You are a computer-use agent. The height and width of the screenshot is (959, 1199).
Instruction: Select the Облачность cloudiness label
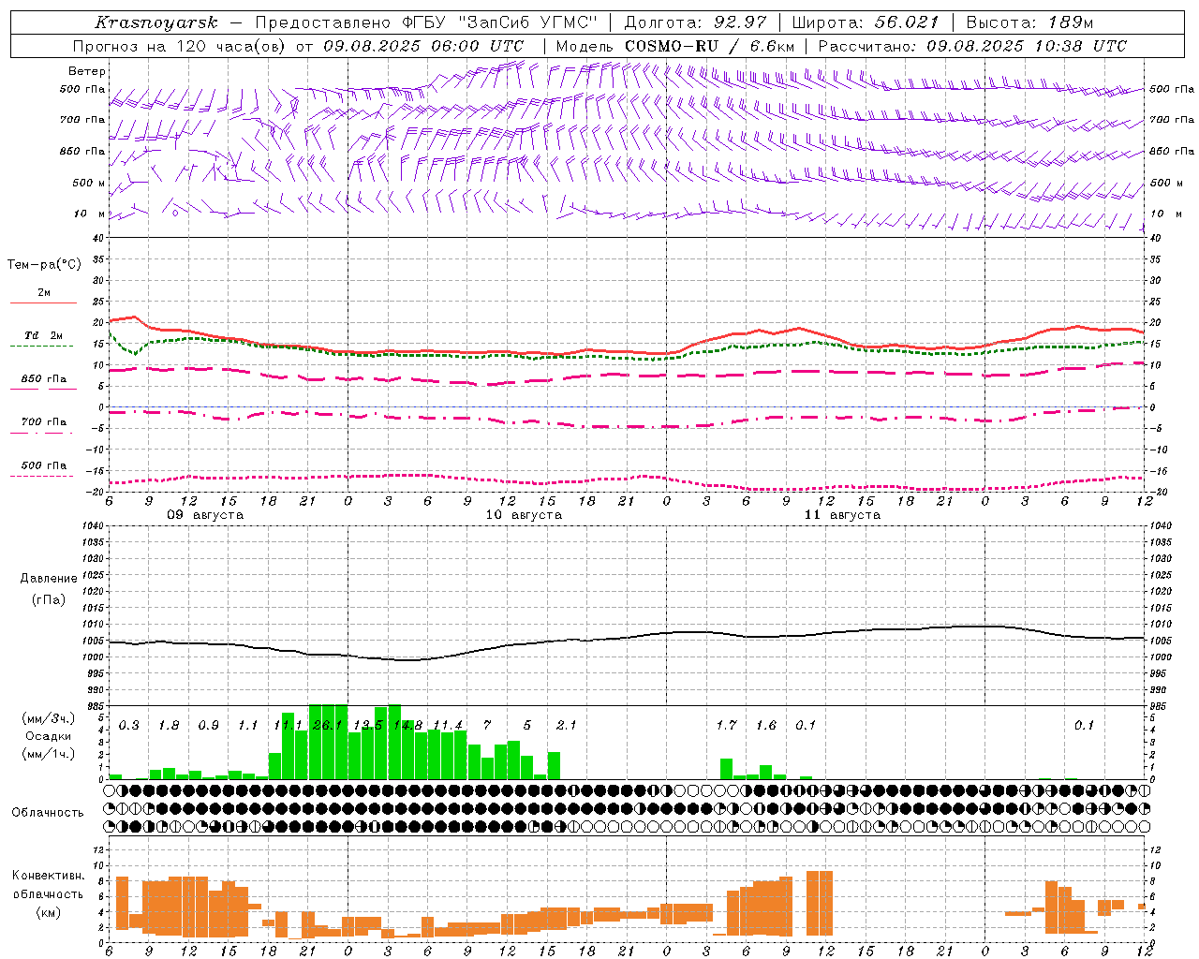pyautogui.click(x=48, y=813)
